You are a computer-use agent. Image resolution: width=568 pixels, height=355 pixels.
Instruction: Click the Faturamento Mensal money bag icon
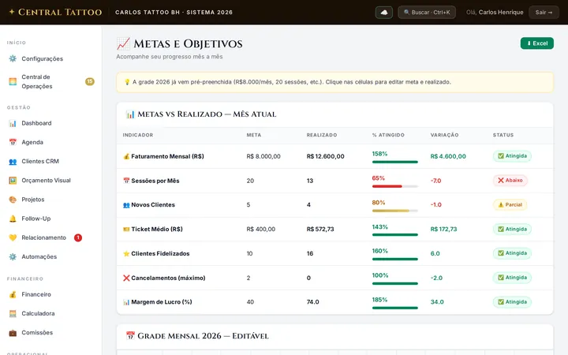click(126, 156)
